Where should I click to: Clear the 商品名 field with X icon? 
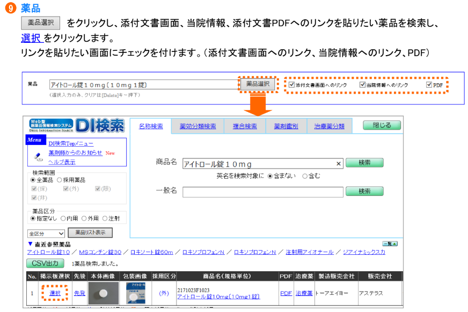click(339, 164)
